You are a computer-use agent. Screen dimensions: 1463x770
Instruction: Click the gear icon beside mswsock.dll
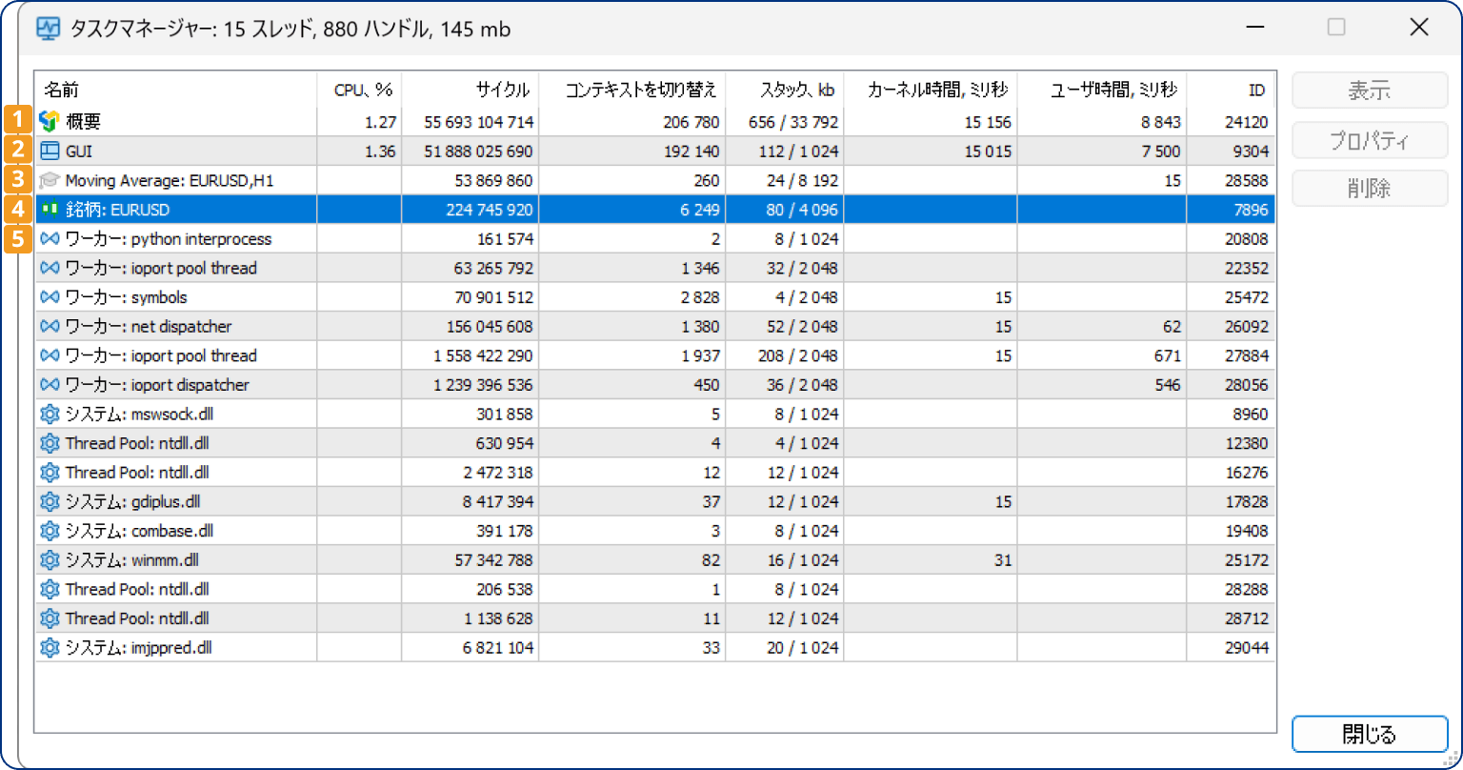pos(50,415)
